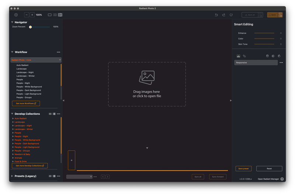
Task: Select the image adjust tool icon
Action: (238, 56)
